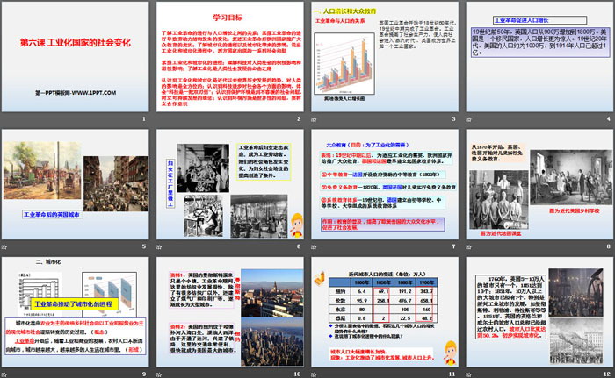Click the slide number label 1
This screenshot has height=378, width=615.
point(144,119)
